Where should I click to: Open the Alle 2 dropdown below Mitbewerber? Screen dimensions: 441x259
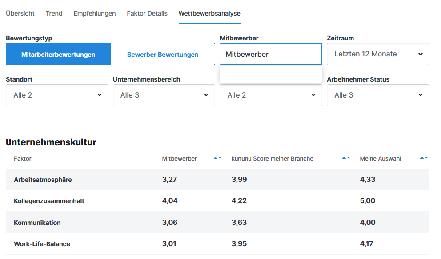(x=271, y=95)
